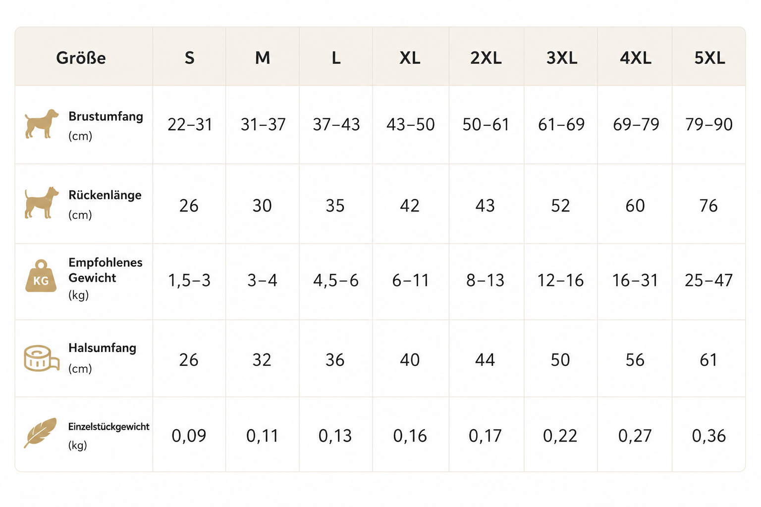
Task: Click the 0,27 item weight for 4XL
Action: pos(635,436)
